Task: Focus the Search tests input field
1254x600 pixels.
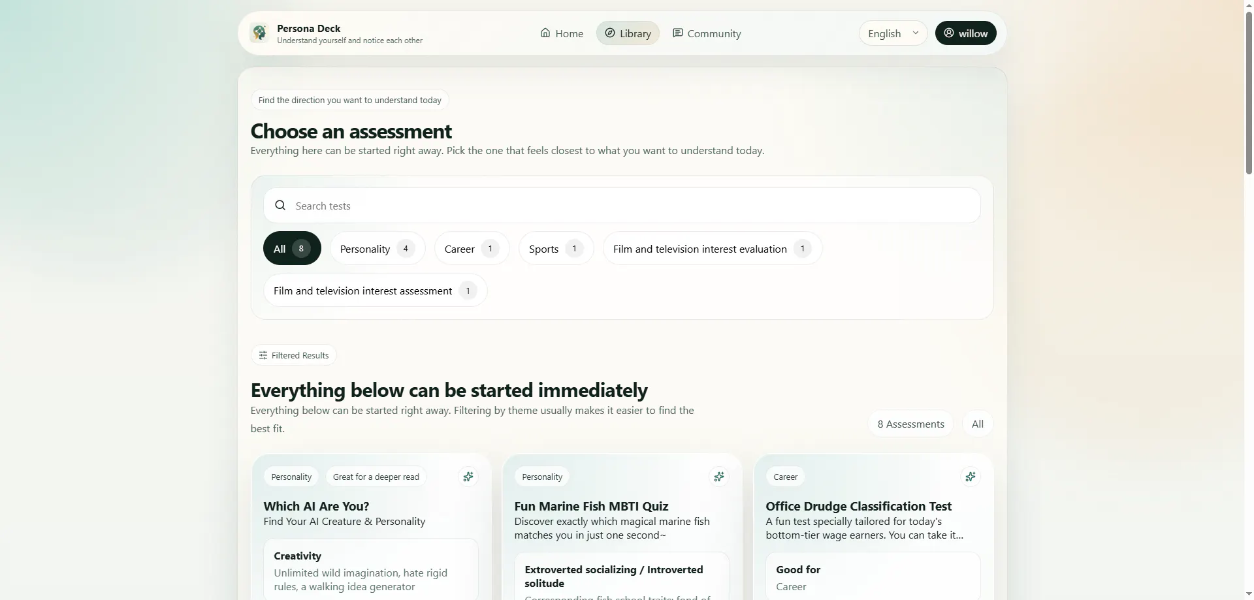Action: click(622, 206)
